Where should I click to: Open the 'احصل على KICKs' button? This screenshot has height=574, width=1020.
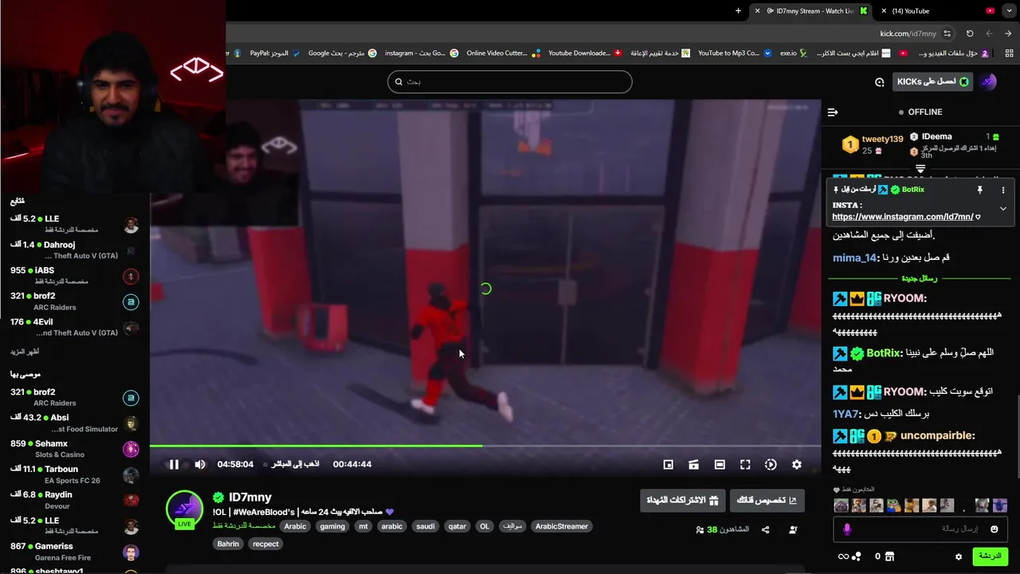[x=933, y=81]
